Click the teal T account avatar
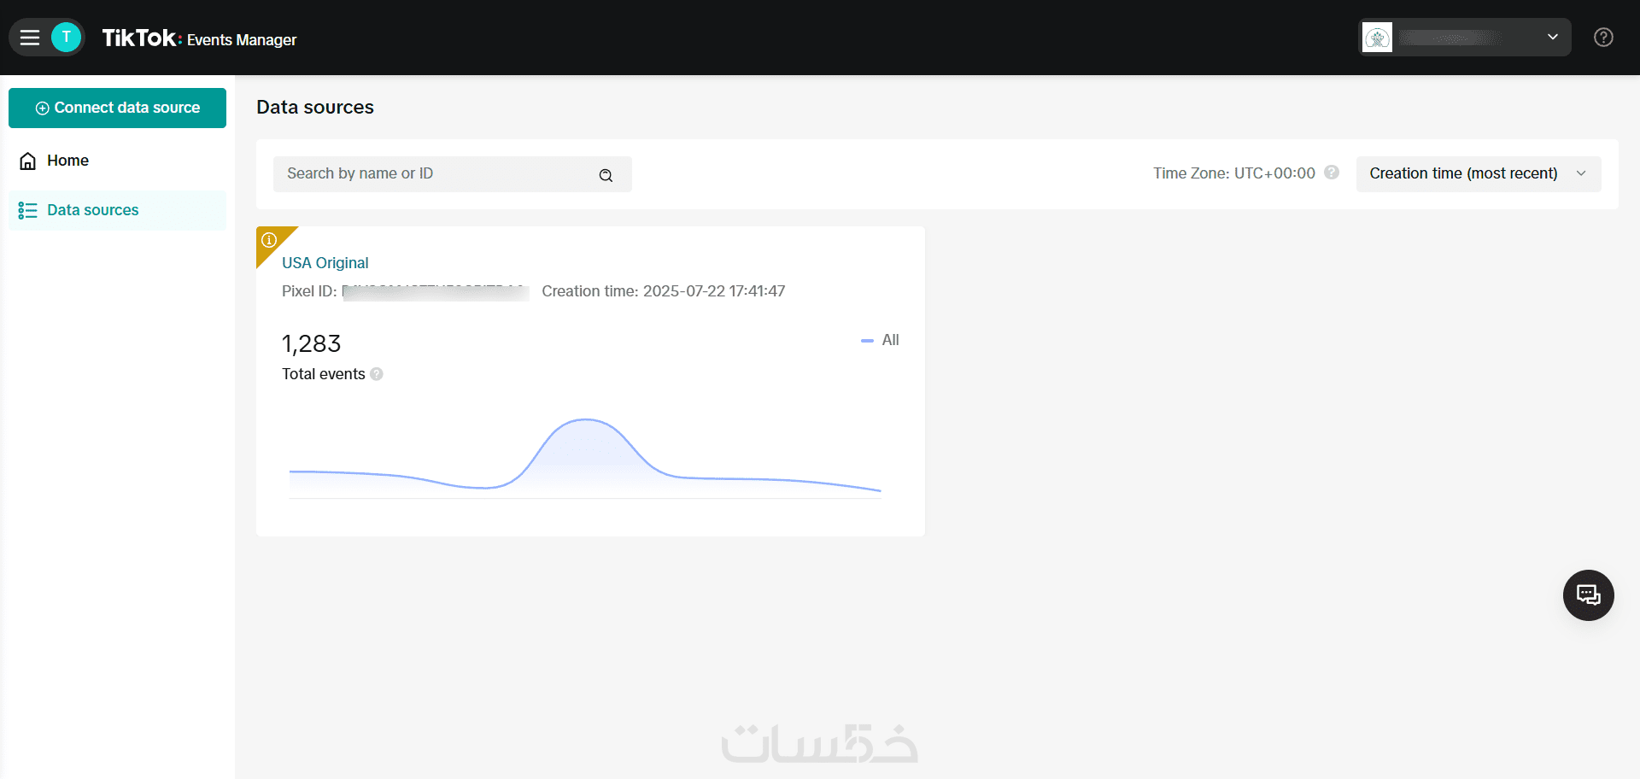Viewport: 1640px width, 779px height. click(x=67, y=38)
